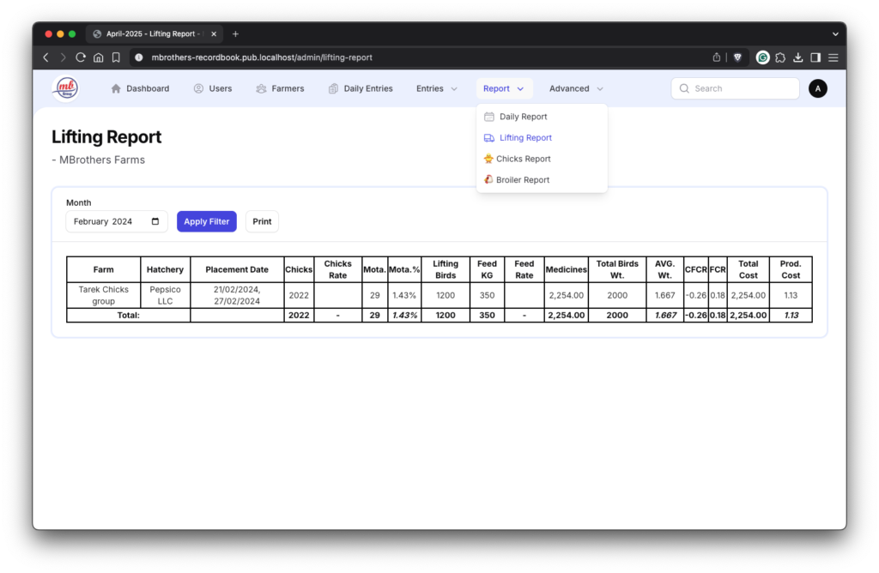Open the extensions puzzle icon
The height and width of the screenshot is (573, 879).
coord(780,57)
